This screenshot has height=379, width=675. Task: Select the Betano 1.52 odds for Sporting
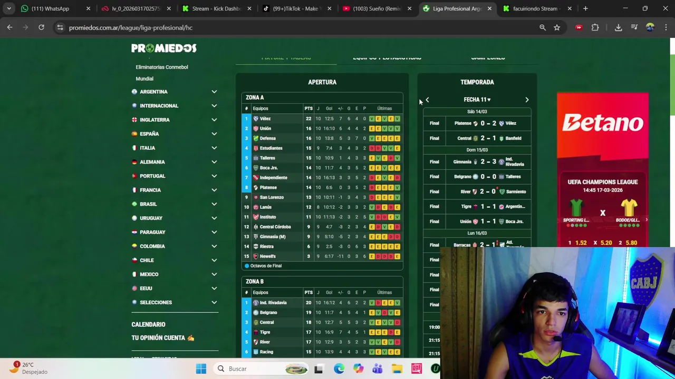click(x=577, y=243)
